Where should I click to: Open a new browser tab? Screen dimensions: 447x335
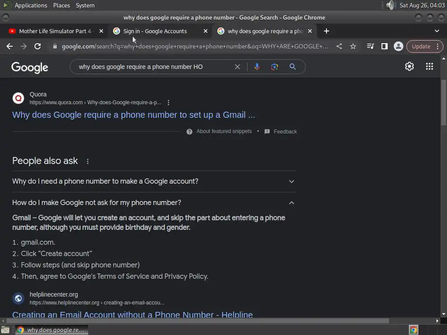pyautogui.click(x=327, y=31)
